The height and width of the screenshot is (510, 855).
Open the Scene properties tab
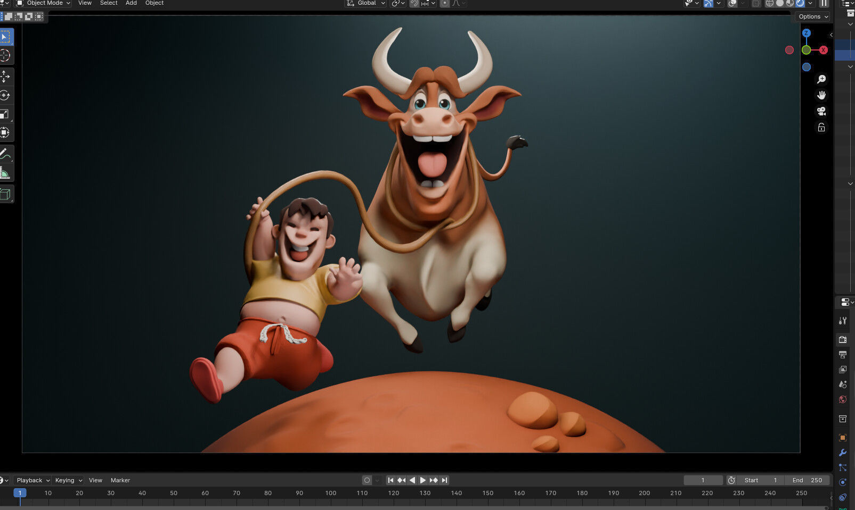pyautogui.click(x=843, y=384)
